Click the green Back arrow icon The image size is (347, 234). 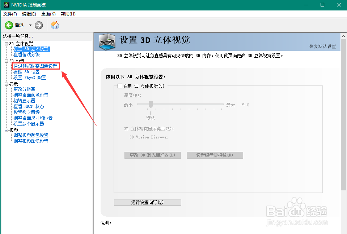tap(9, 25)
